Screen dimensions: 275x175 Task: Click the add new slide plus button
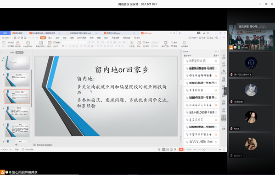point(16,144)
